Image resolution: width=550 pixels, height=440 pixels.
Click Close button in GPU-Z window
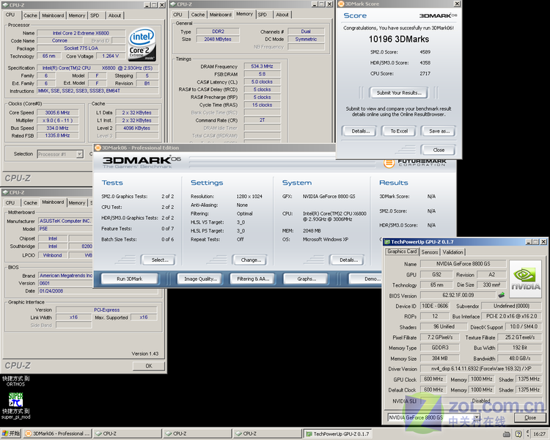[x=530, y=417]
